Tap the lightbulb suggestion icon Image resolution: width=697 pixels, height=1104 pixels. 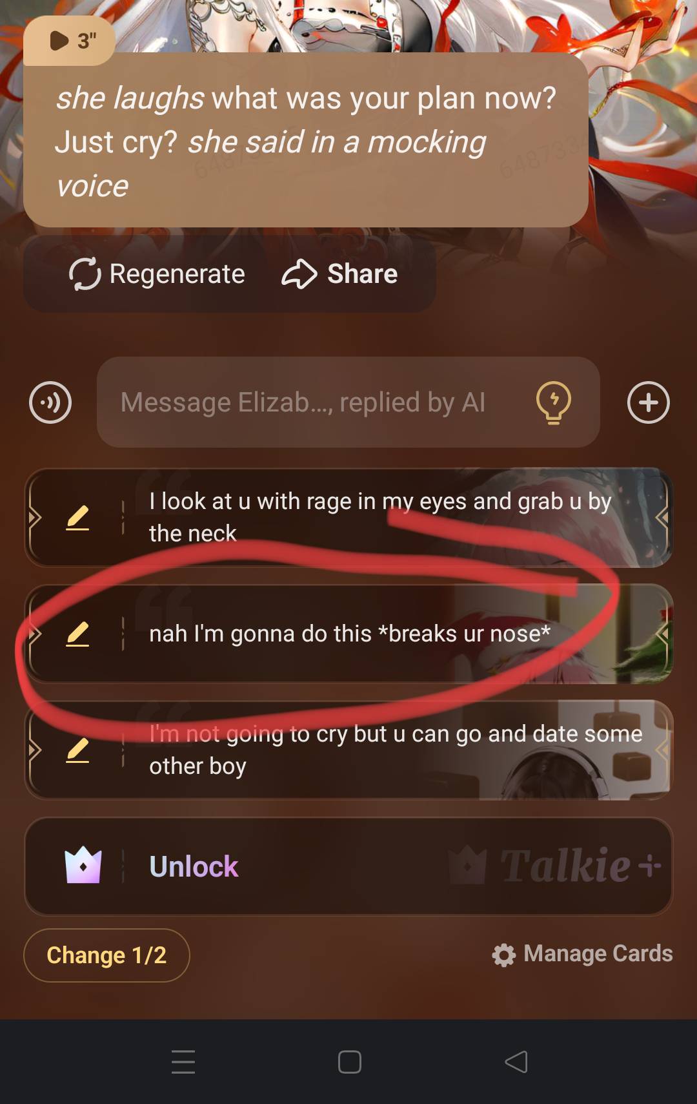pos(554,402)
